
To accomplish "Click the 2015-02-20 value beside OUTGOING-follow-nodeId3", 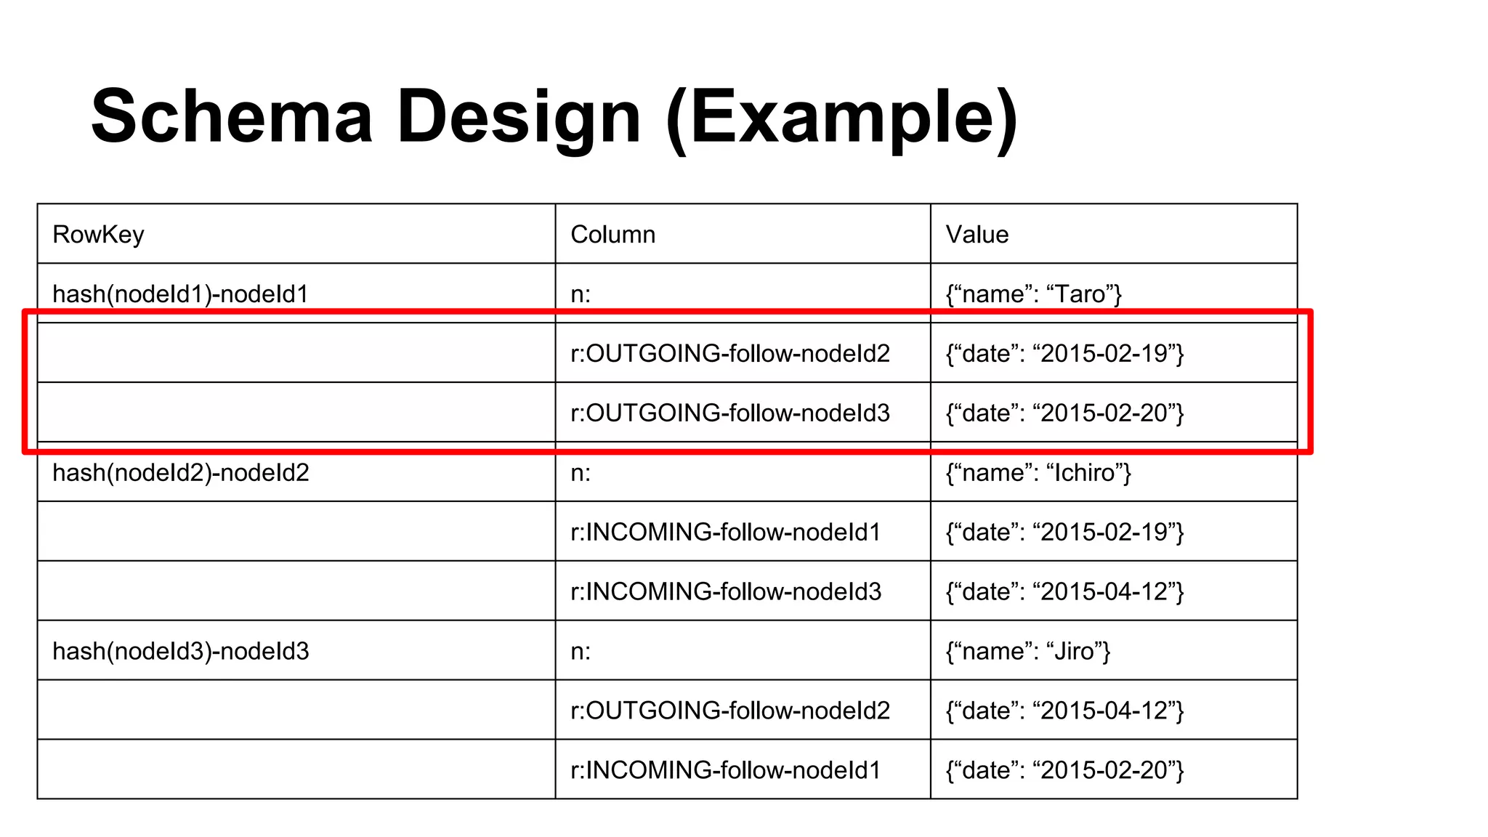I will coord(1065,413).
